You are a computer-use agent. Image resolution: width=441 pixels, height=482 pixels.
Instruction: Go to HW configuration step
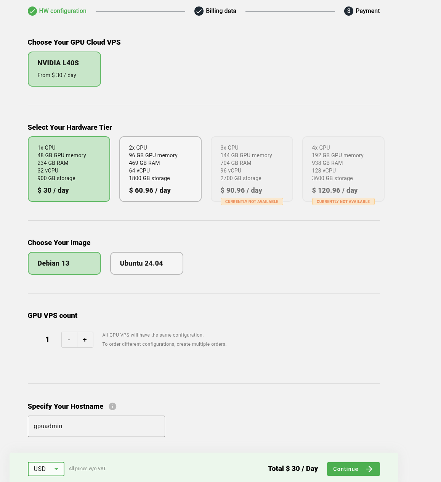tap(63, 11)
